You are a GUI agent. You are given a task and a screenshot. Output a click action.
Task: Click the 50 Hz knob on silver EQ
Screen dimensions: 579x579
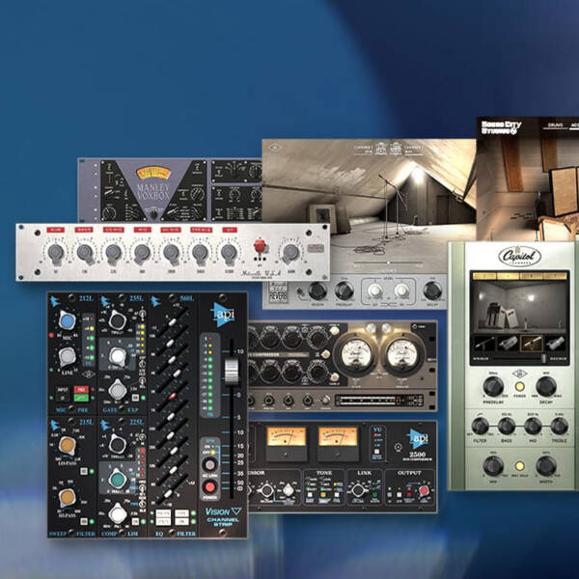tap(56, 254)
